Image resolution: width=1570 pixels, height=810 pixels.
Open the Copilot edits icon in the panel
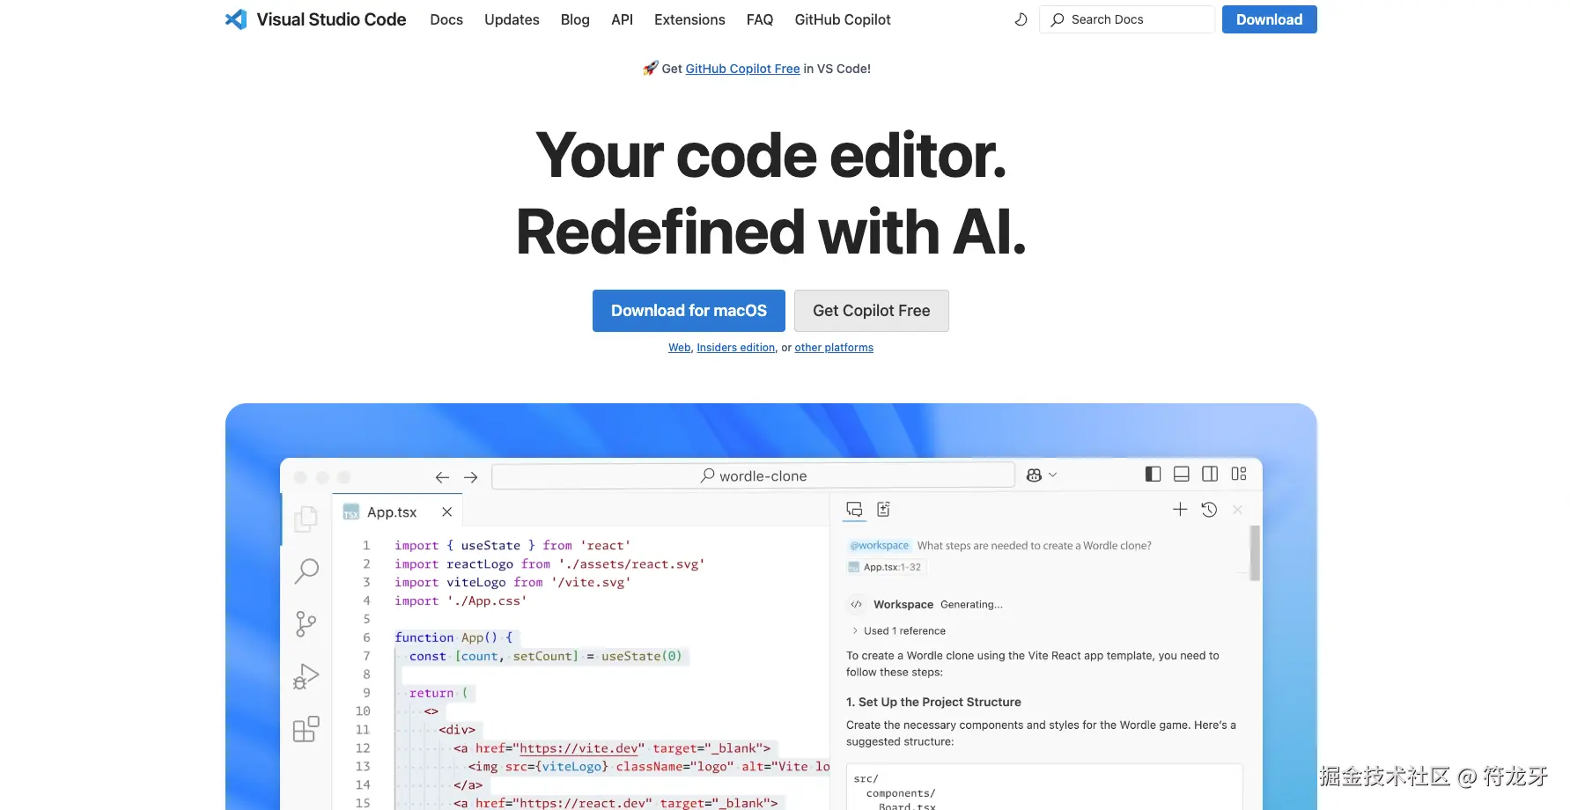884,509
